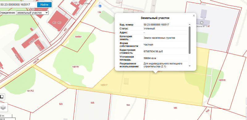Click building number 13 label on the map
Screen dimensions: 247x120
pos(133,12)
